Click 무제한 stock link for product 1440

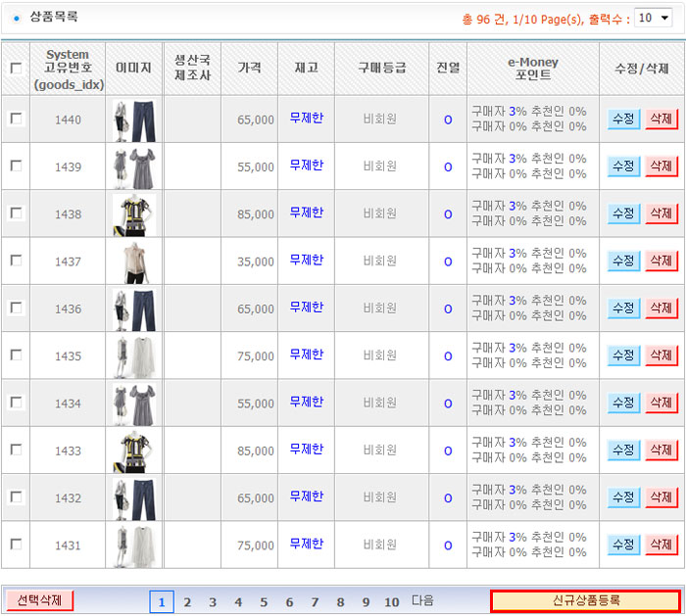click(306, 118)
